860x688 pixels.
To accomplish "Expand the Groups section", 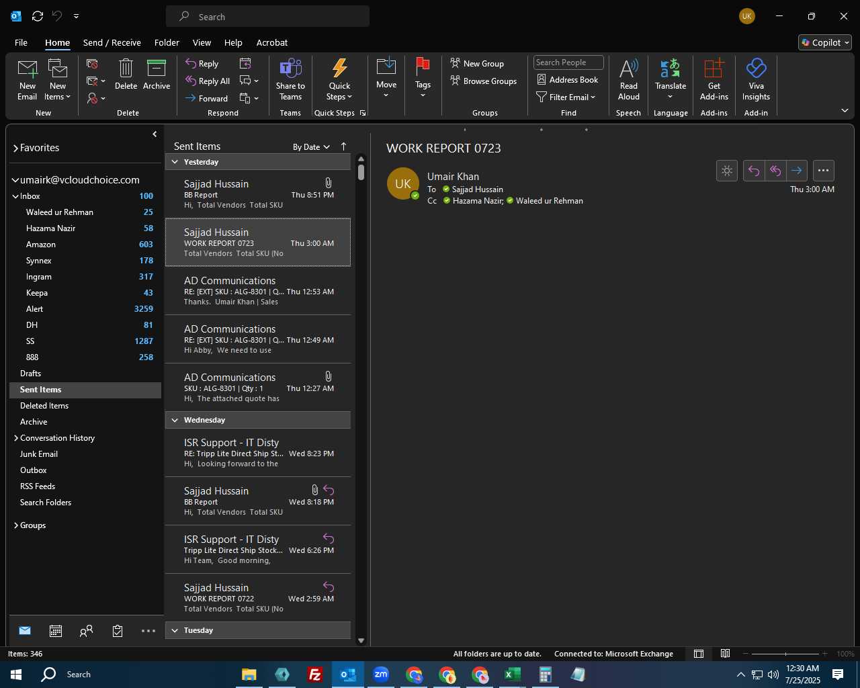I will (15, 525).
